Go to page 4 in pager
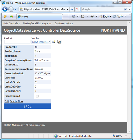Image resolution: width=133 pixels, height=140 pixels. pyautogui.click(x=31, y=106)
